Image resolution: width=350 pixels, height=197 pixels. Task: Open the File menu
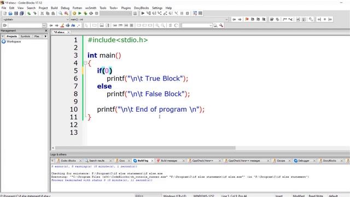click(4, 8)
